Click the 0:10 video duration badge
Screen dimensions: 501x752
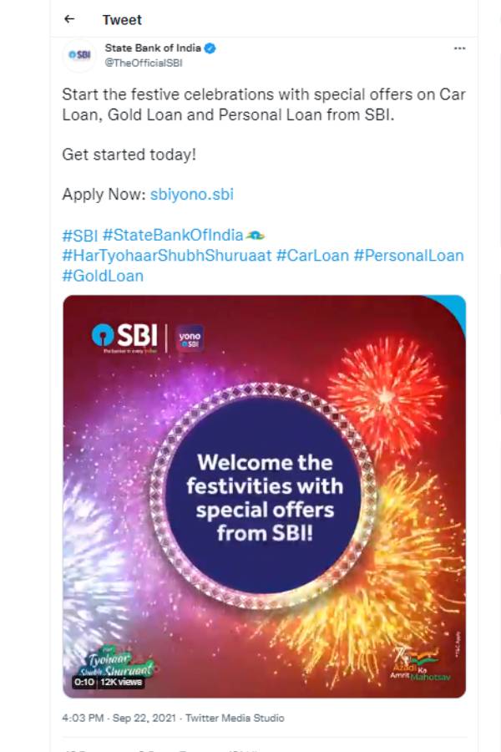(x=84, y=682)
